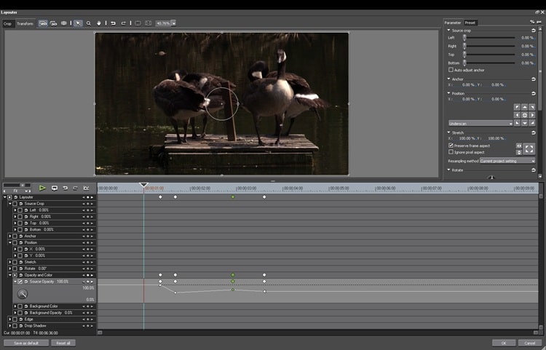546x350 pixels.
Task: Align position to top center
Action: click(525, 107)
